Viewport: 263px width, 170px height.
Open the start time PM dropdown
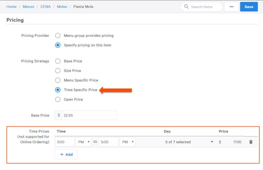coord(83,142)
